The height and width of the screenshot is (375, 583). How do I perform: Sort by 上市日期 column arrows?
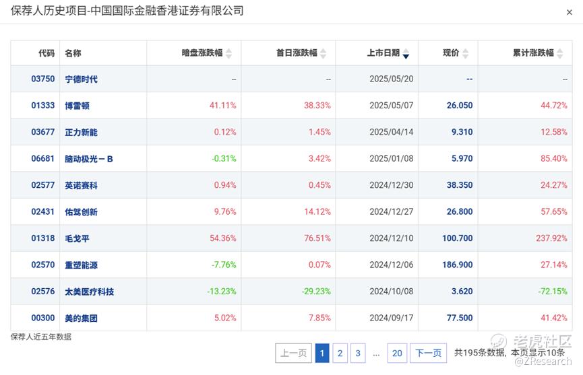406,53
